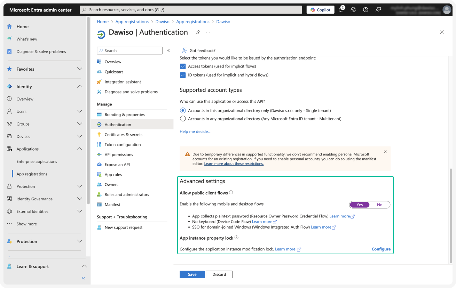Collapse the left navigation pane
The height and width of the screenshot is (288, 456).
click(83, 278)
